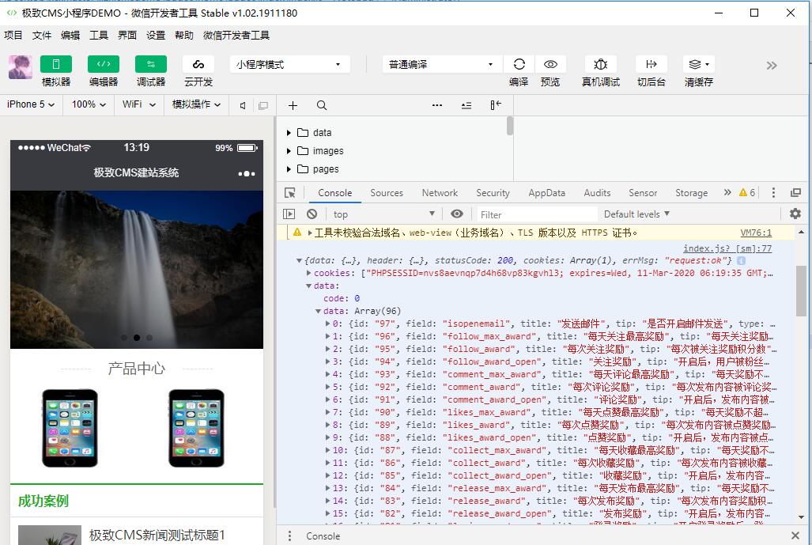Open the 工具 menu
The height and width of the screenshot is (545, 812).
pyautogui.click(x=98, y=36)
